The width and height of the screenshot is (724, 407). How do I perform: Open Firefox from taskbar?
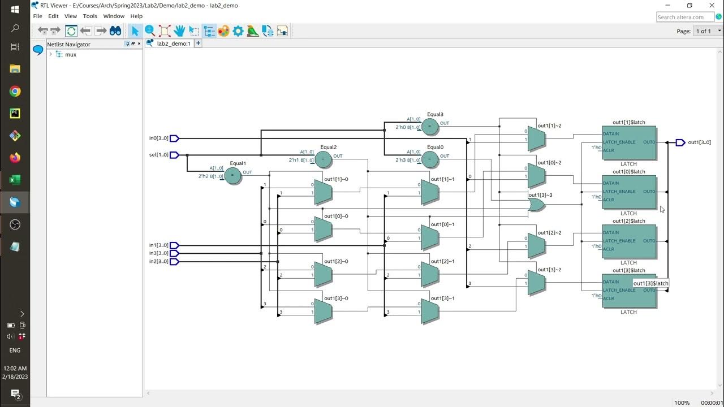[x=15, y=158]
